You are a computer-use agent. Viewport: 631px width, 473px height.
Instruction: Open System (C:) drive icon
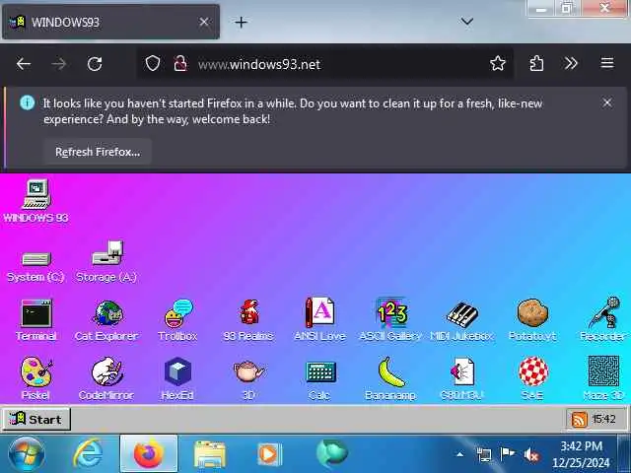click(x=36, y=261)
